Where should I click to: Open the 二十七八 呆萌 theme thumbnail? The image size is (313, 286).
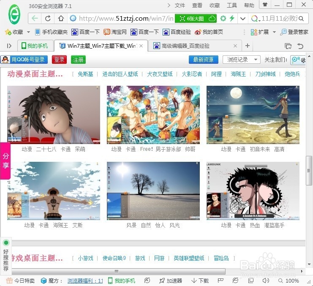pos(54,115)
